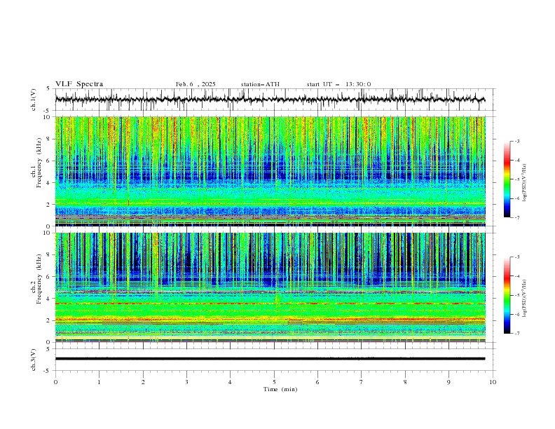
Task: Click the "9" tick on the time axis
Action: point(448,382)
